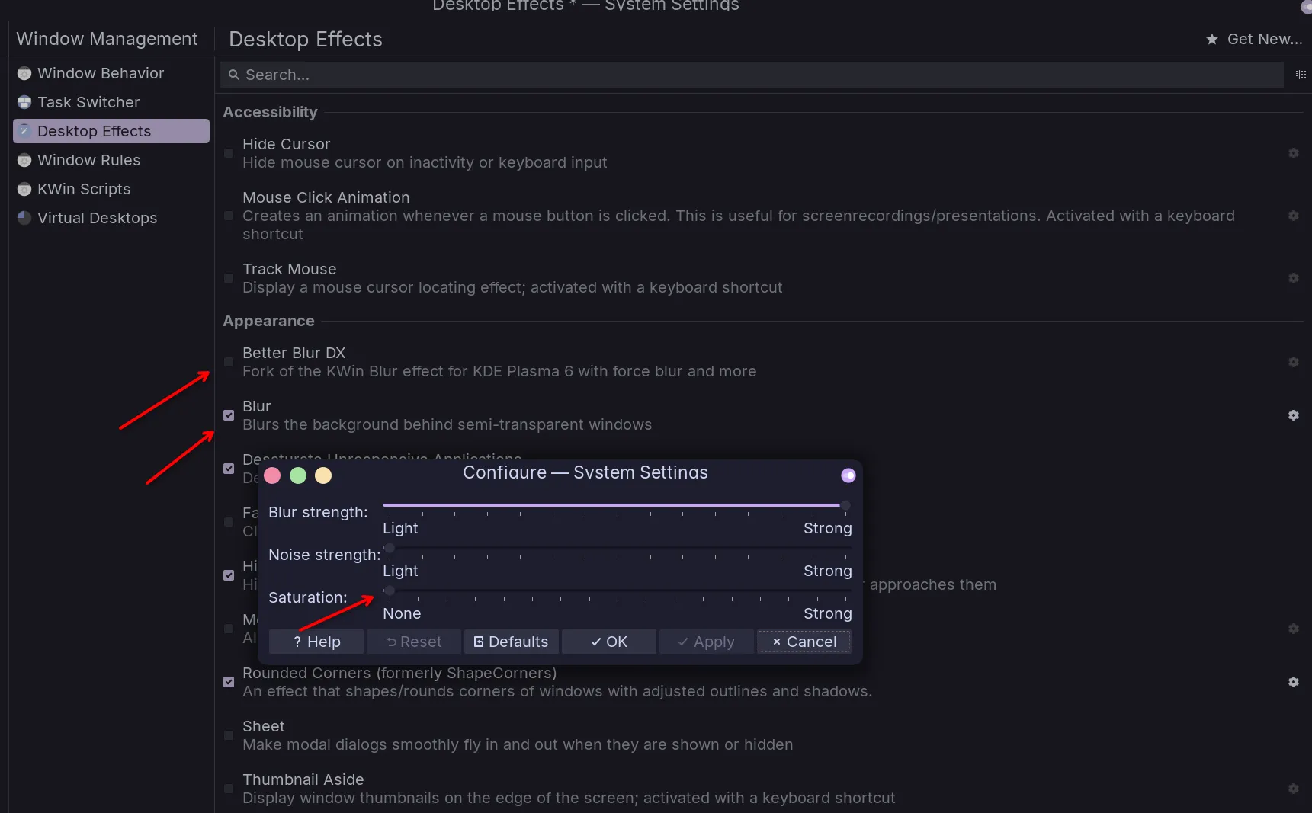Click the purple button at Configure titlebar right

[848, 475]
